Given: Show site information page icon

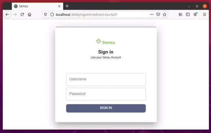Looking at the screenshot, I should click(x=52, y=14).
